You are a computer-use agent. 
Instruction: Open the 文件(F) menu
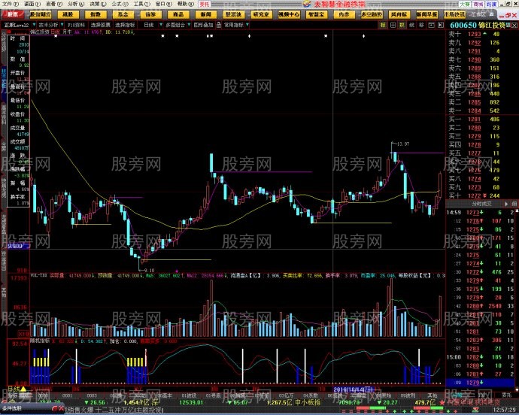10,5
